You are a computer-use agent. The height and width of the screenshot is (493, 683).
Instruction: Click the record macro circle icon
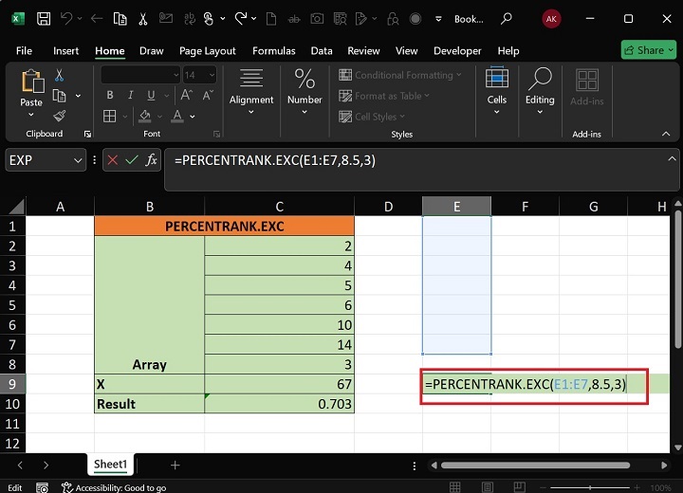415,19
